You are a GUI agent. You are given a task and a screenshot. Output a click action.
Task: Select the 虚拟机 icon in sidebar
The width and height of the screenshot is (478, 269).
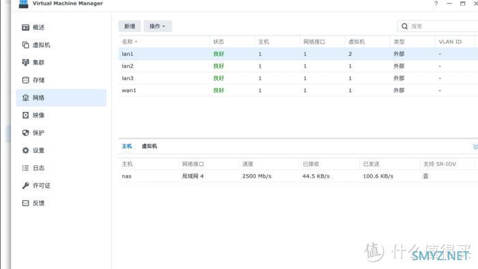point(26,45)
